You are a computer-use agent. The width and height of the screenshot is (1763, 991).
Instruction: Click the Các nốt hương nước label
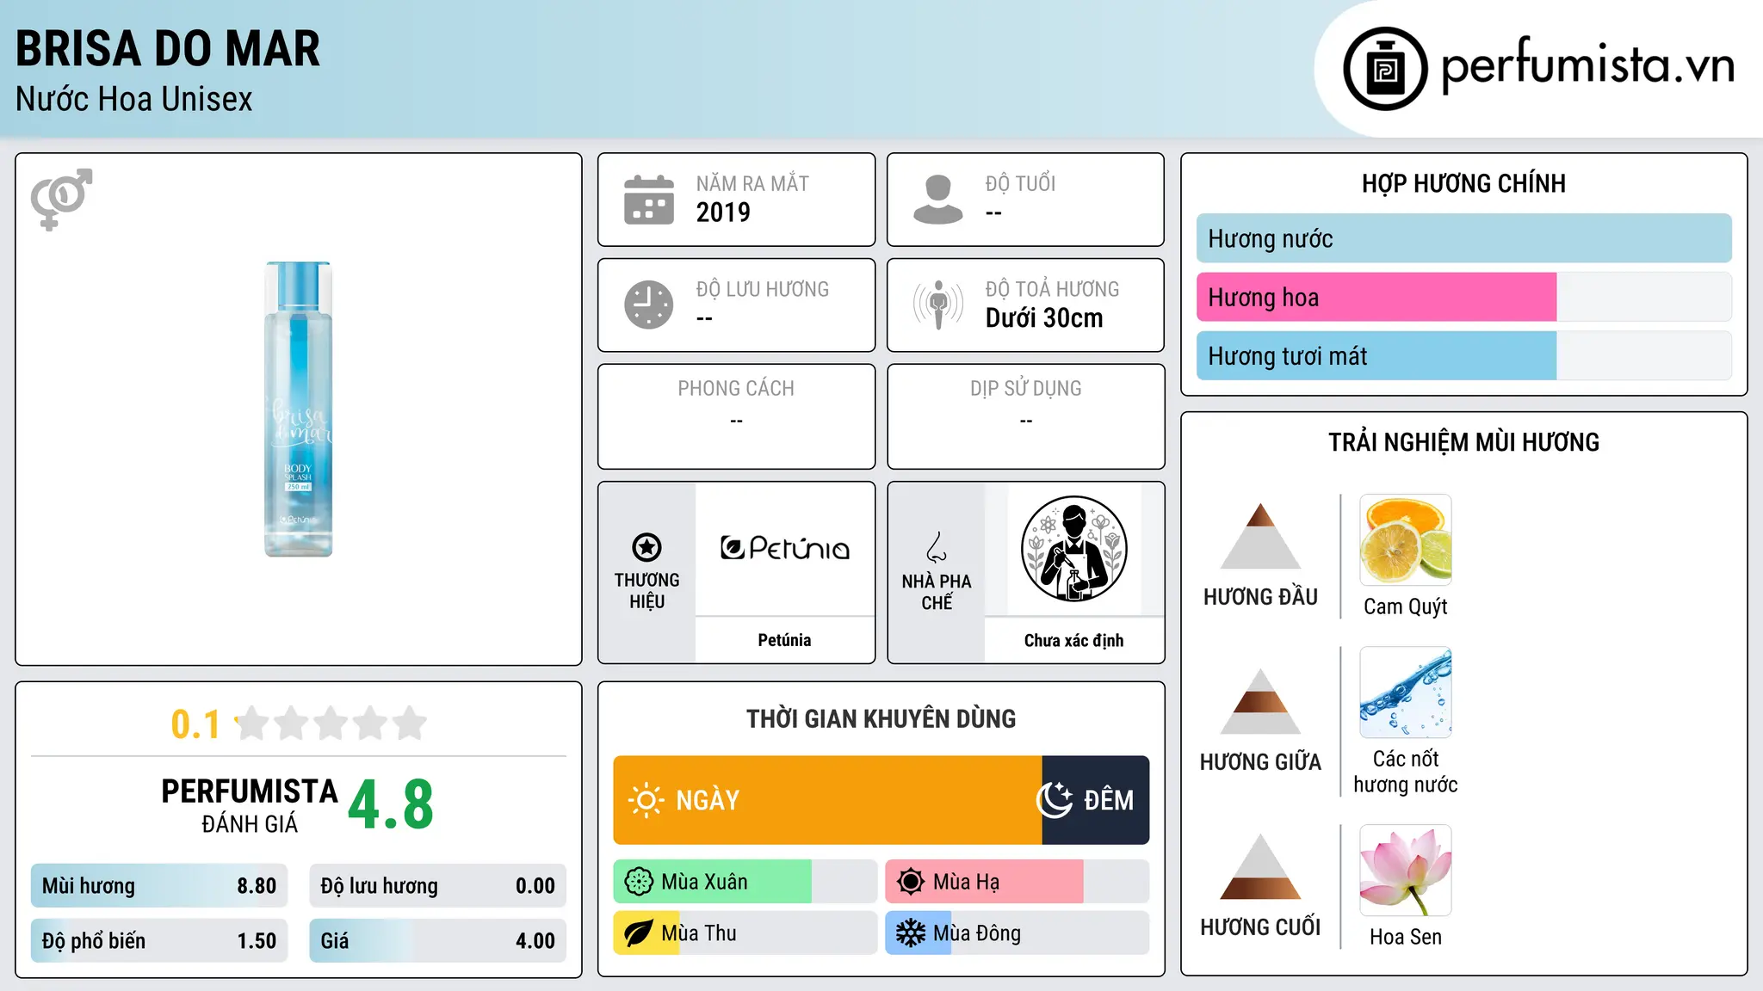click(x=1406, y=772)
